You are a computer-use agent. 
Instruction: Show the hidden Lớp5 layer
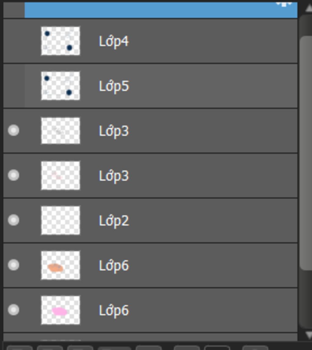pyautogui.click(x=14, y=86)
